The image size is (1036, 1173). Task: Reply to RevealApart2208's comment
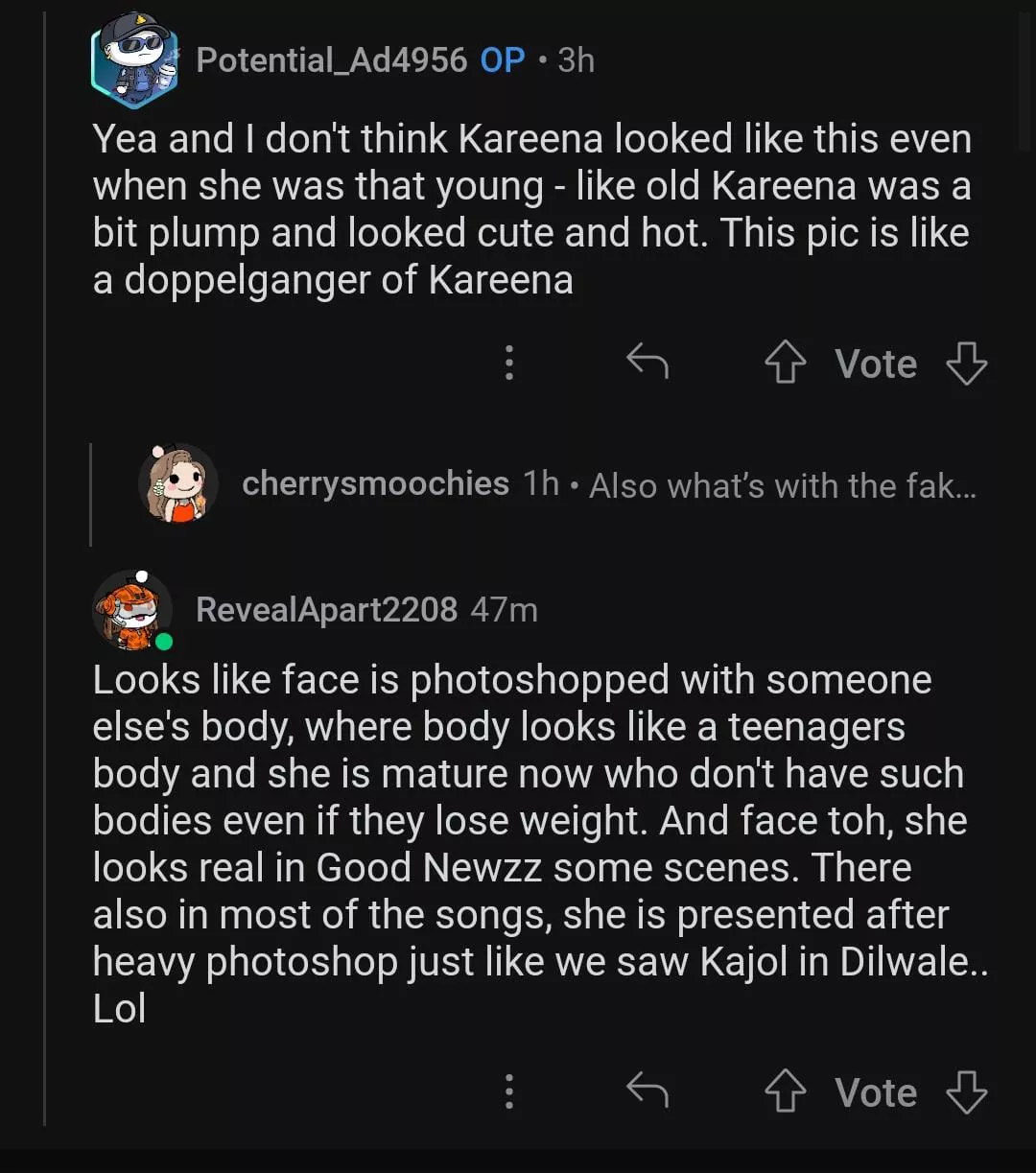(x=647, y=1091)
